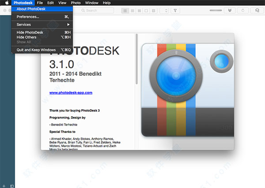This screenshot has height=188, width=265.
Task: Open the Help menu
Action: pyautogui.click(x=106, y=3)
